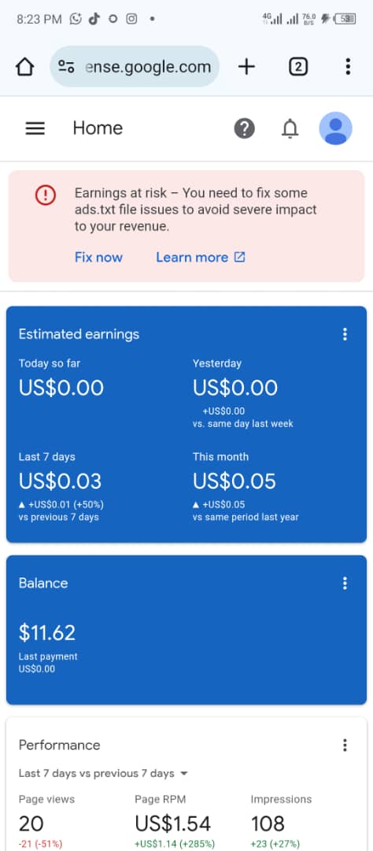Open the Balance card options menu
Image resolution: width=373 pixels, height=851 pixels.
click(345, 583)
